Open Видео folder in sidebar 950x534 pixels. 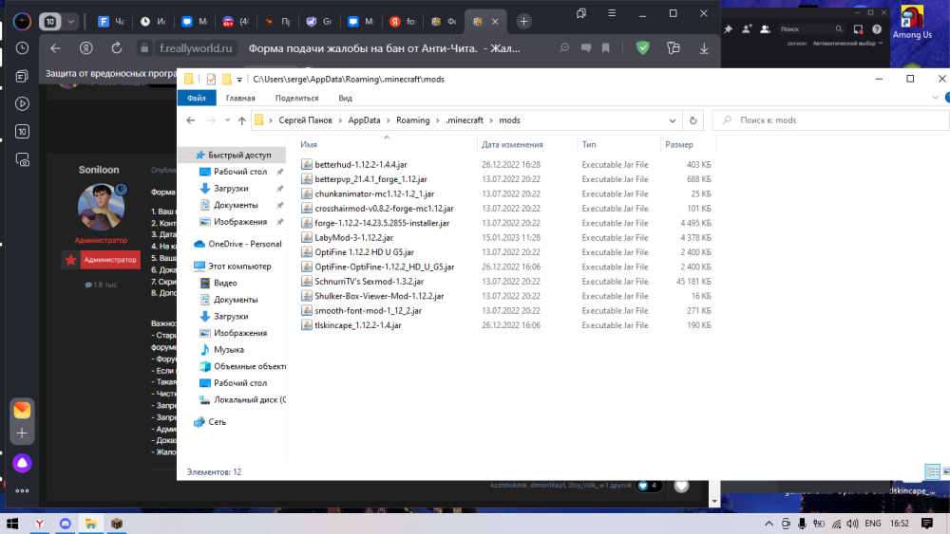225,283
